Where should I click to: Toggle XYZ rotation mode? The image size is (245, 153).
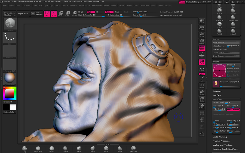[x=202, y=74]
